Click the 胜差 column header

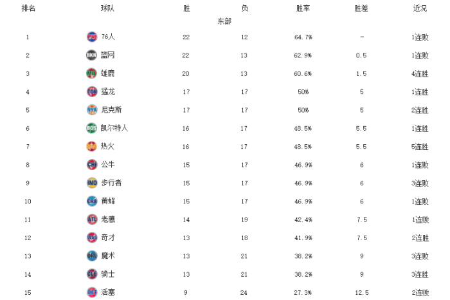coord(361,8)
